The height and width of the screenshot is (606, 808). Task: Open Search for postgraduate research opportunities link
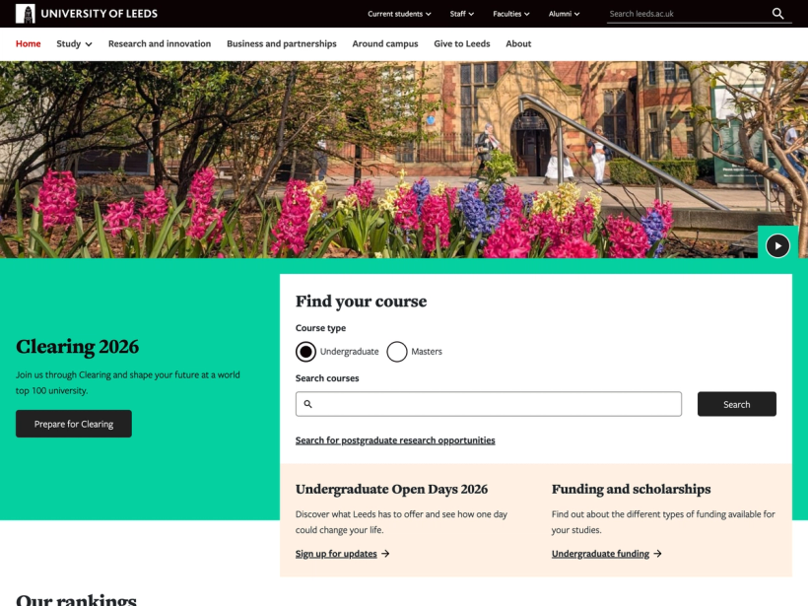(395, 440)
